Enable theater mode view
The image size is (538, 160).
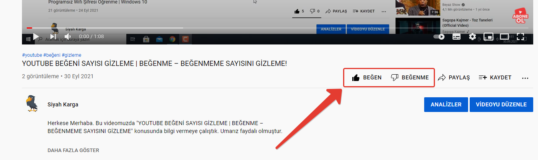[504, 37]
